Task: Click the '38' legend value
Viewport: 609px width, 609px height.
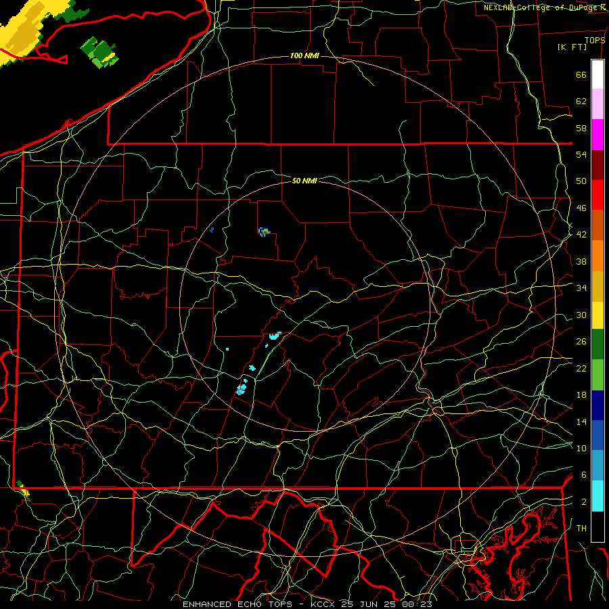Action: [x=581, y=261]
